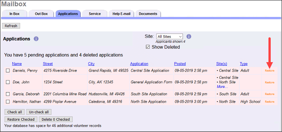Click street 4299 Poplar Avenue
The image size is (282, 132).
(60, 102)
